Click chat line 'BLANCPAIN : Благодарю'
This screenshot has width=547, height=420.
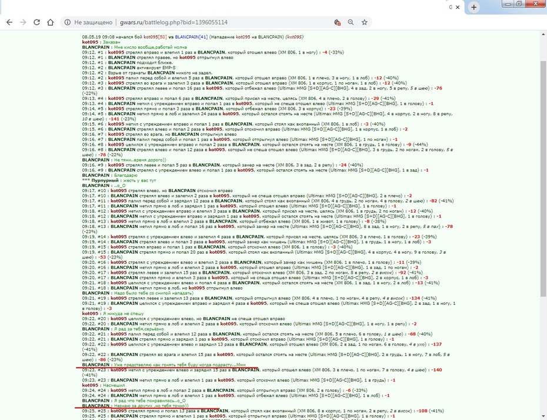(110, 175)
